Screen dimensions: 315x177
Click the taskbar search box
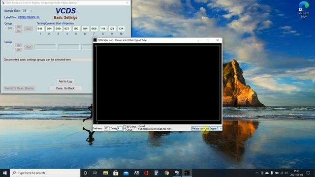tap(45, 173)
